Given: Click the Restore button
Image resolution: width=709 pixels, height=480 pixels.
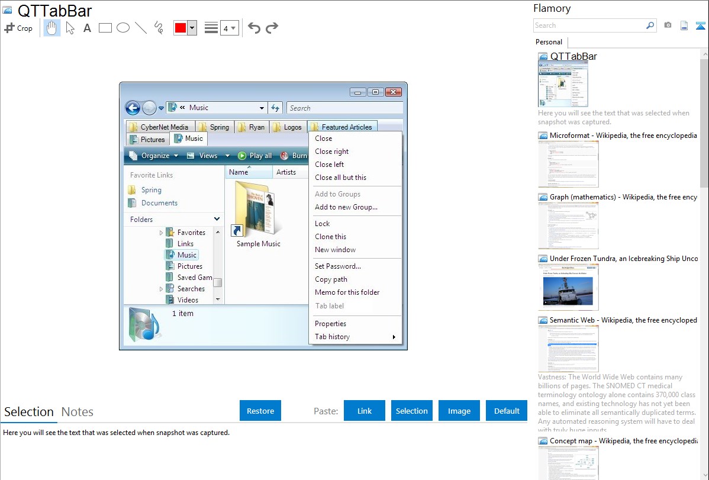Looking at the screenshot, I should click(260, 411).
